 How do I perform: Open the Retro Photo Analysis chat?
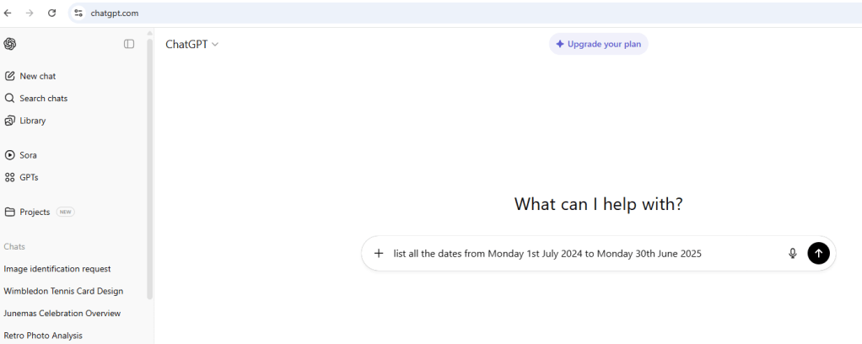[x=43, y=335]
